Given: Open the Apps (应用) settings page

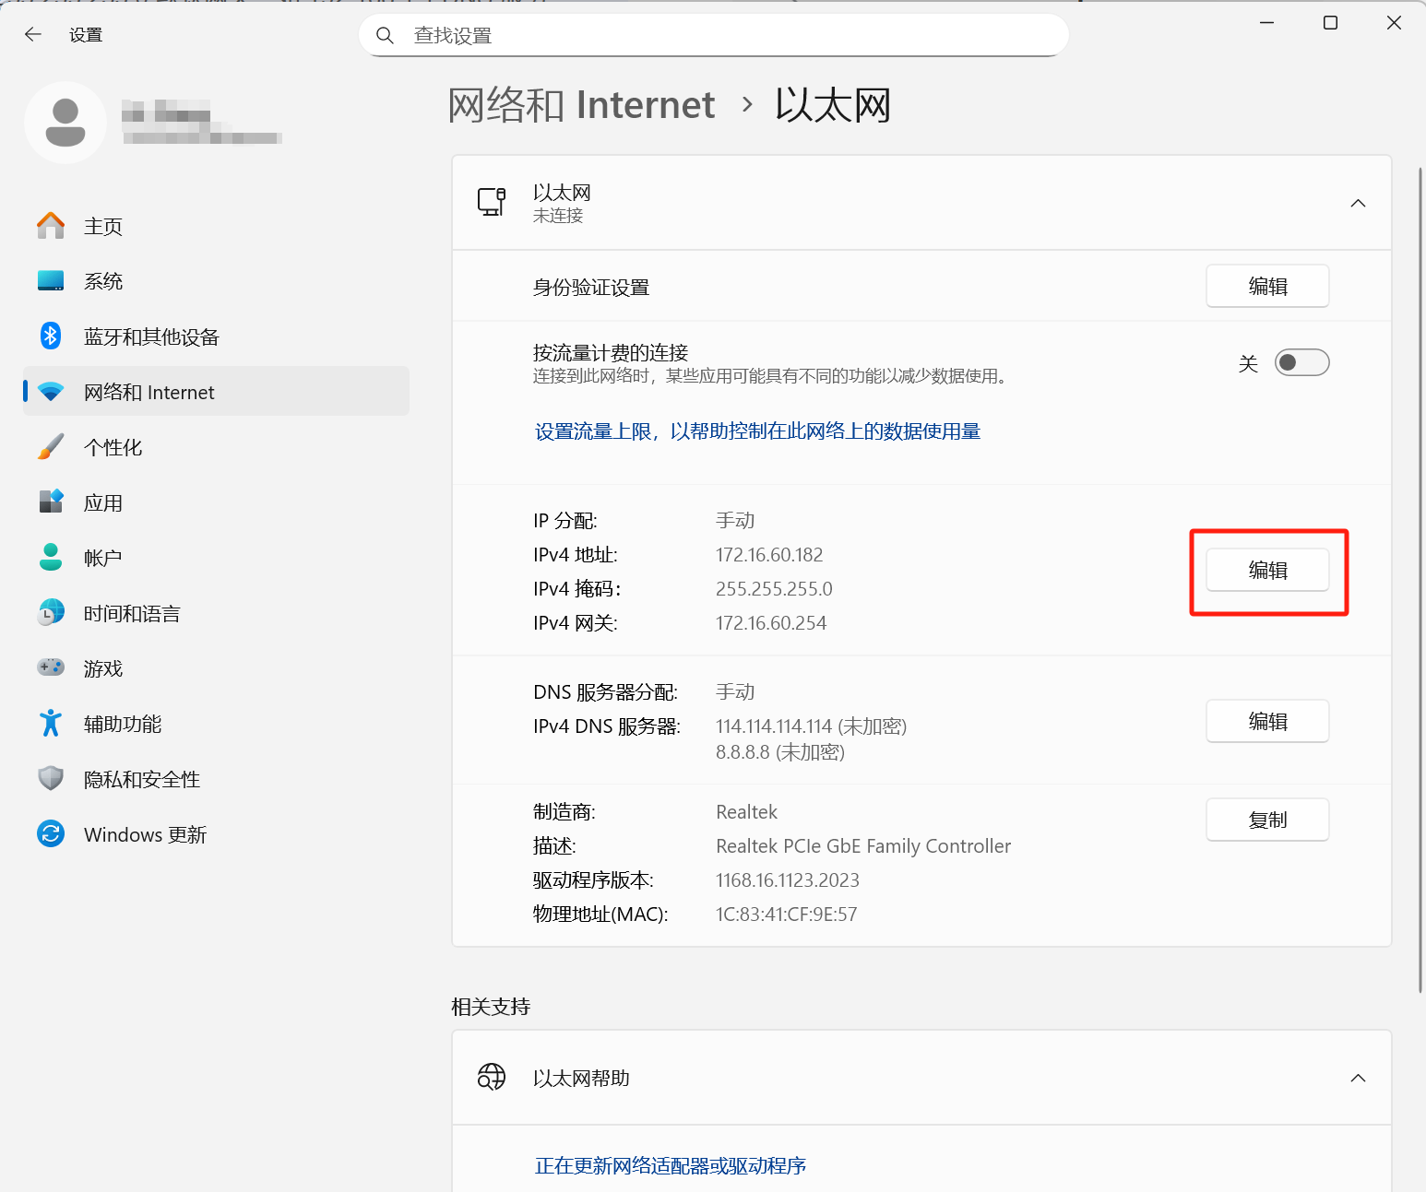Looking at the screenshot, I should 103,503.
